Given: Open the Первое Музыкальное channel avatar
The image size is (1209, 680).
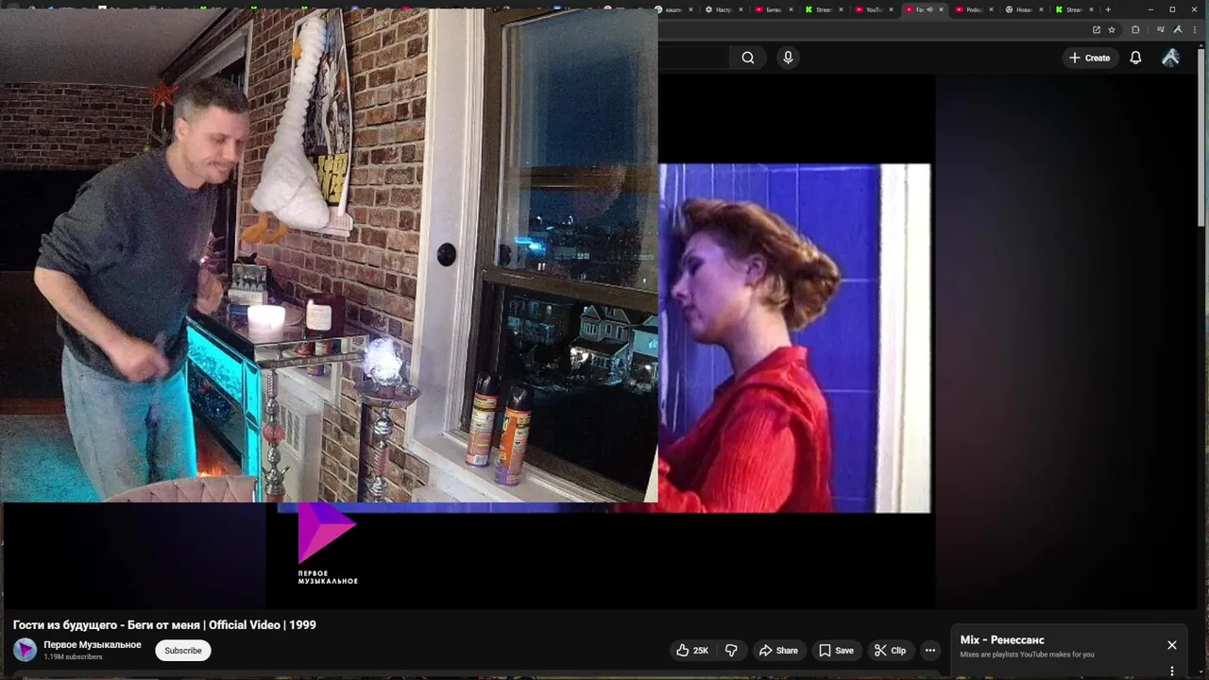Looking at the screenshot, I should 25,650.
